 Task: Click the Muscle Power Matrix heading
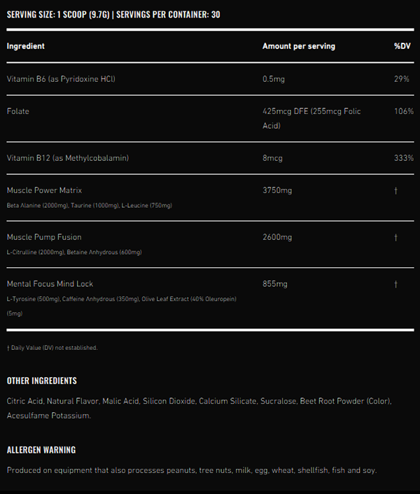pyautogui.click(x=44, y=190)
